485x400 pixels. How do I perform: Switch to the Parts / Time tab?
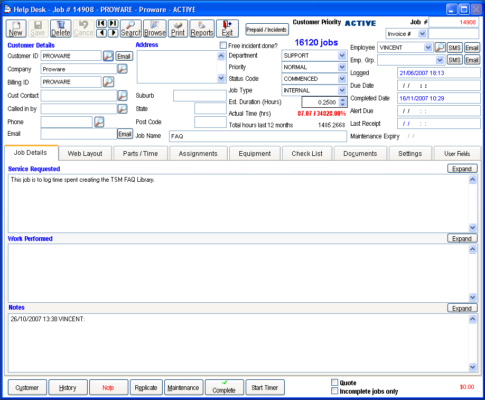pyautogui.click(x=141, y=154)
